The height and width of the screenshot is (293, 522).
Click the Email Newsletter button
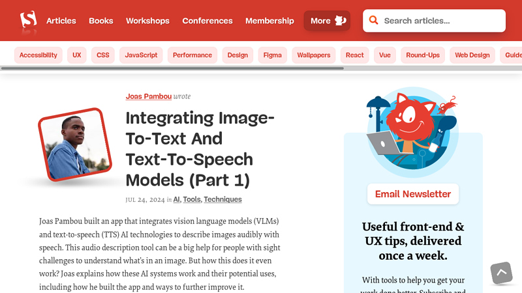pos(413,194)
